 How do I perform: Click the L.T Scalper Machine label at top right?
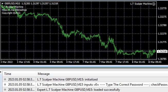[x=141, y=4]
